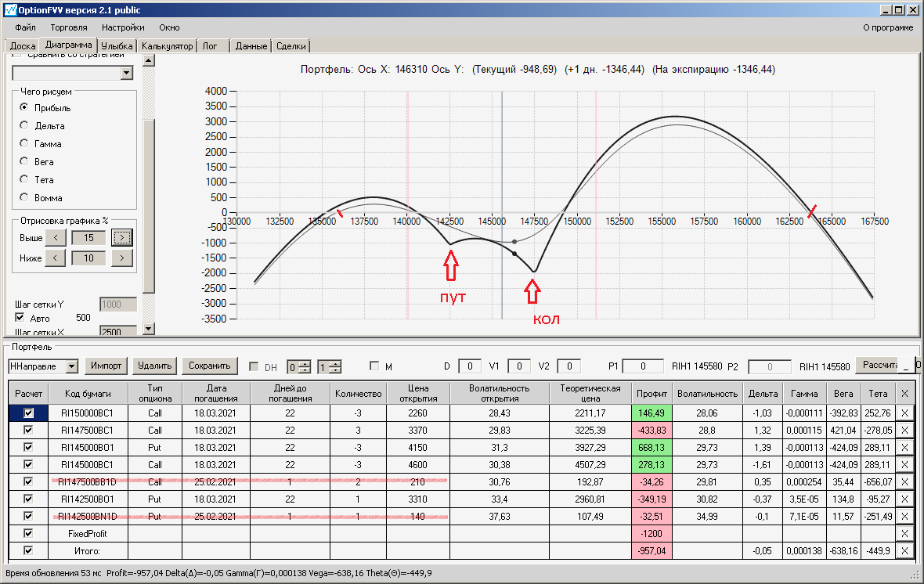Decrease the Выше percentage with left arrow
The height and width of the screenshot is (584, 924).
point(56,237)
